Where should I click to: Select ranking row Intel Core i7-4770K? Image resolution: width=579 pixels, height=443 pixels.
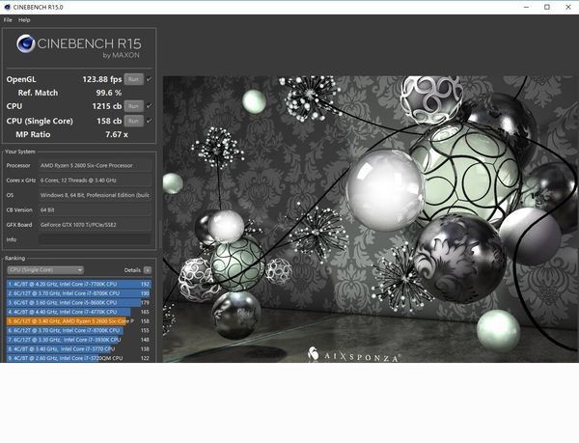coord(79,312)
